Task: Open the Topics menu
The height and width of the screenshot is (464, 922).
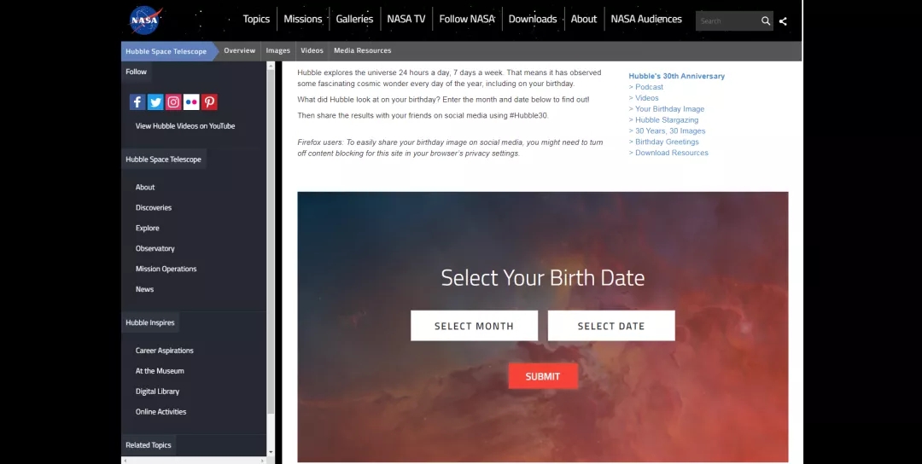Action: tap(256, 19)
